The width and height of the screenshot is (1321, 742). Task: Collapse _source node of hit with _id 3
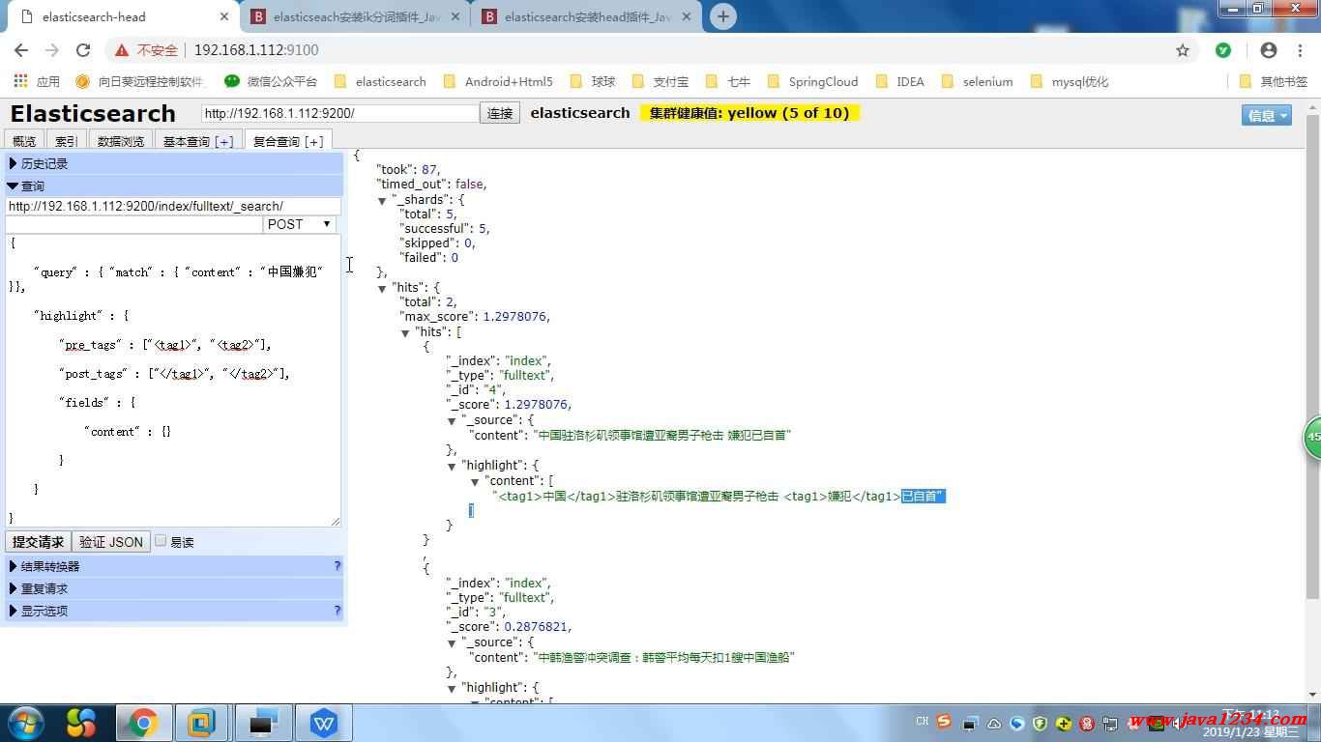coord(453,643)
